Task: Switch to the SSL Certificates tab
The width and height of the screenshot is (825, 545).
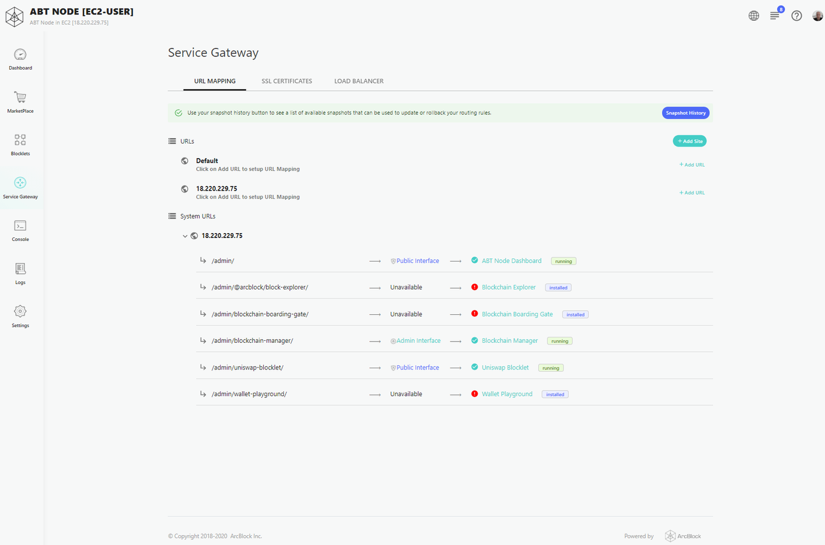Action: click(x=287, y=81)
